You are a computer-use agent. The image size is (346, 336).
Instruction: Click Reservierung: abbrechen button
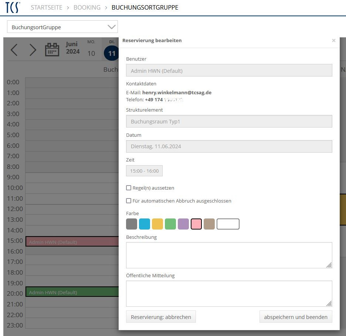click(161, 317)
